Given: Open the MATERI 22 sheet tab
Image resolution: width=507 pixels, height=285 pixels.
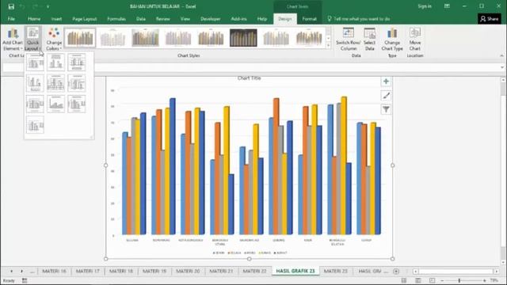Looking at the screenshot, I should [x=254, y=271].
